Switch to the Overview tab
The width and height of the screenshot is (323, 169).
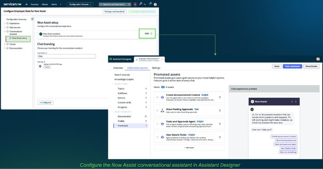click(118, 68)
